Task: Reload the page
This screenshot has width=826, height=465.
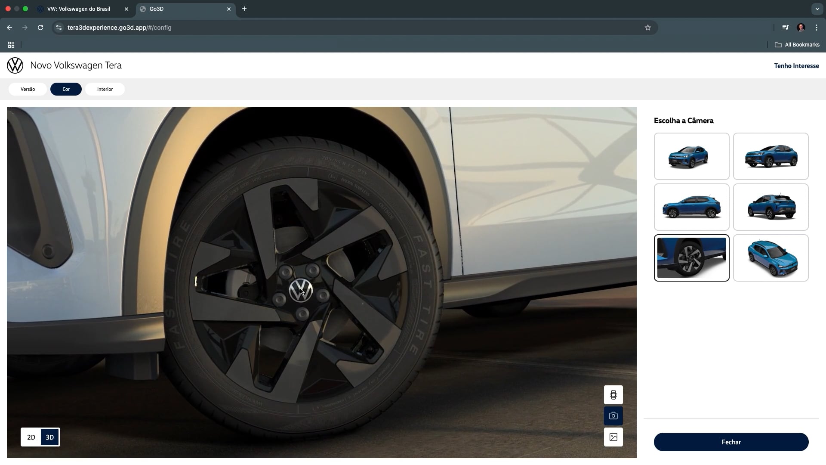Action: tap(40, 28)
